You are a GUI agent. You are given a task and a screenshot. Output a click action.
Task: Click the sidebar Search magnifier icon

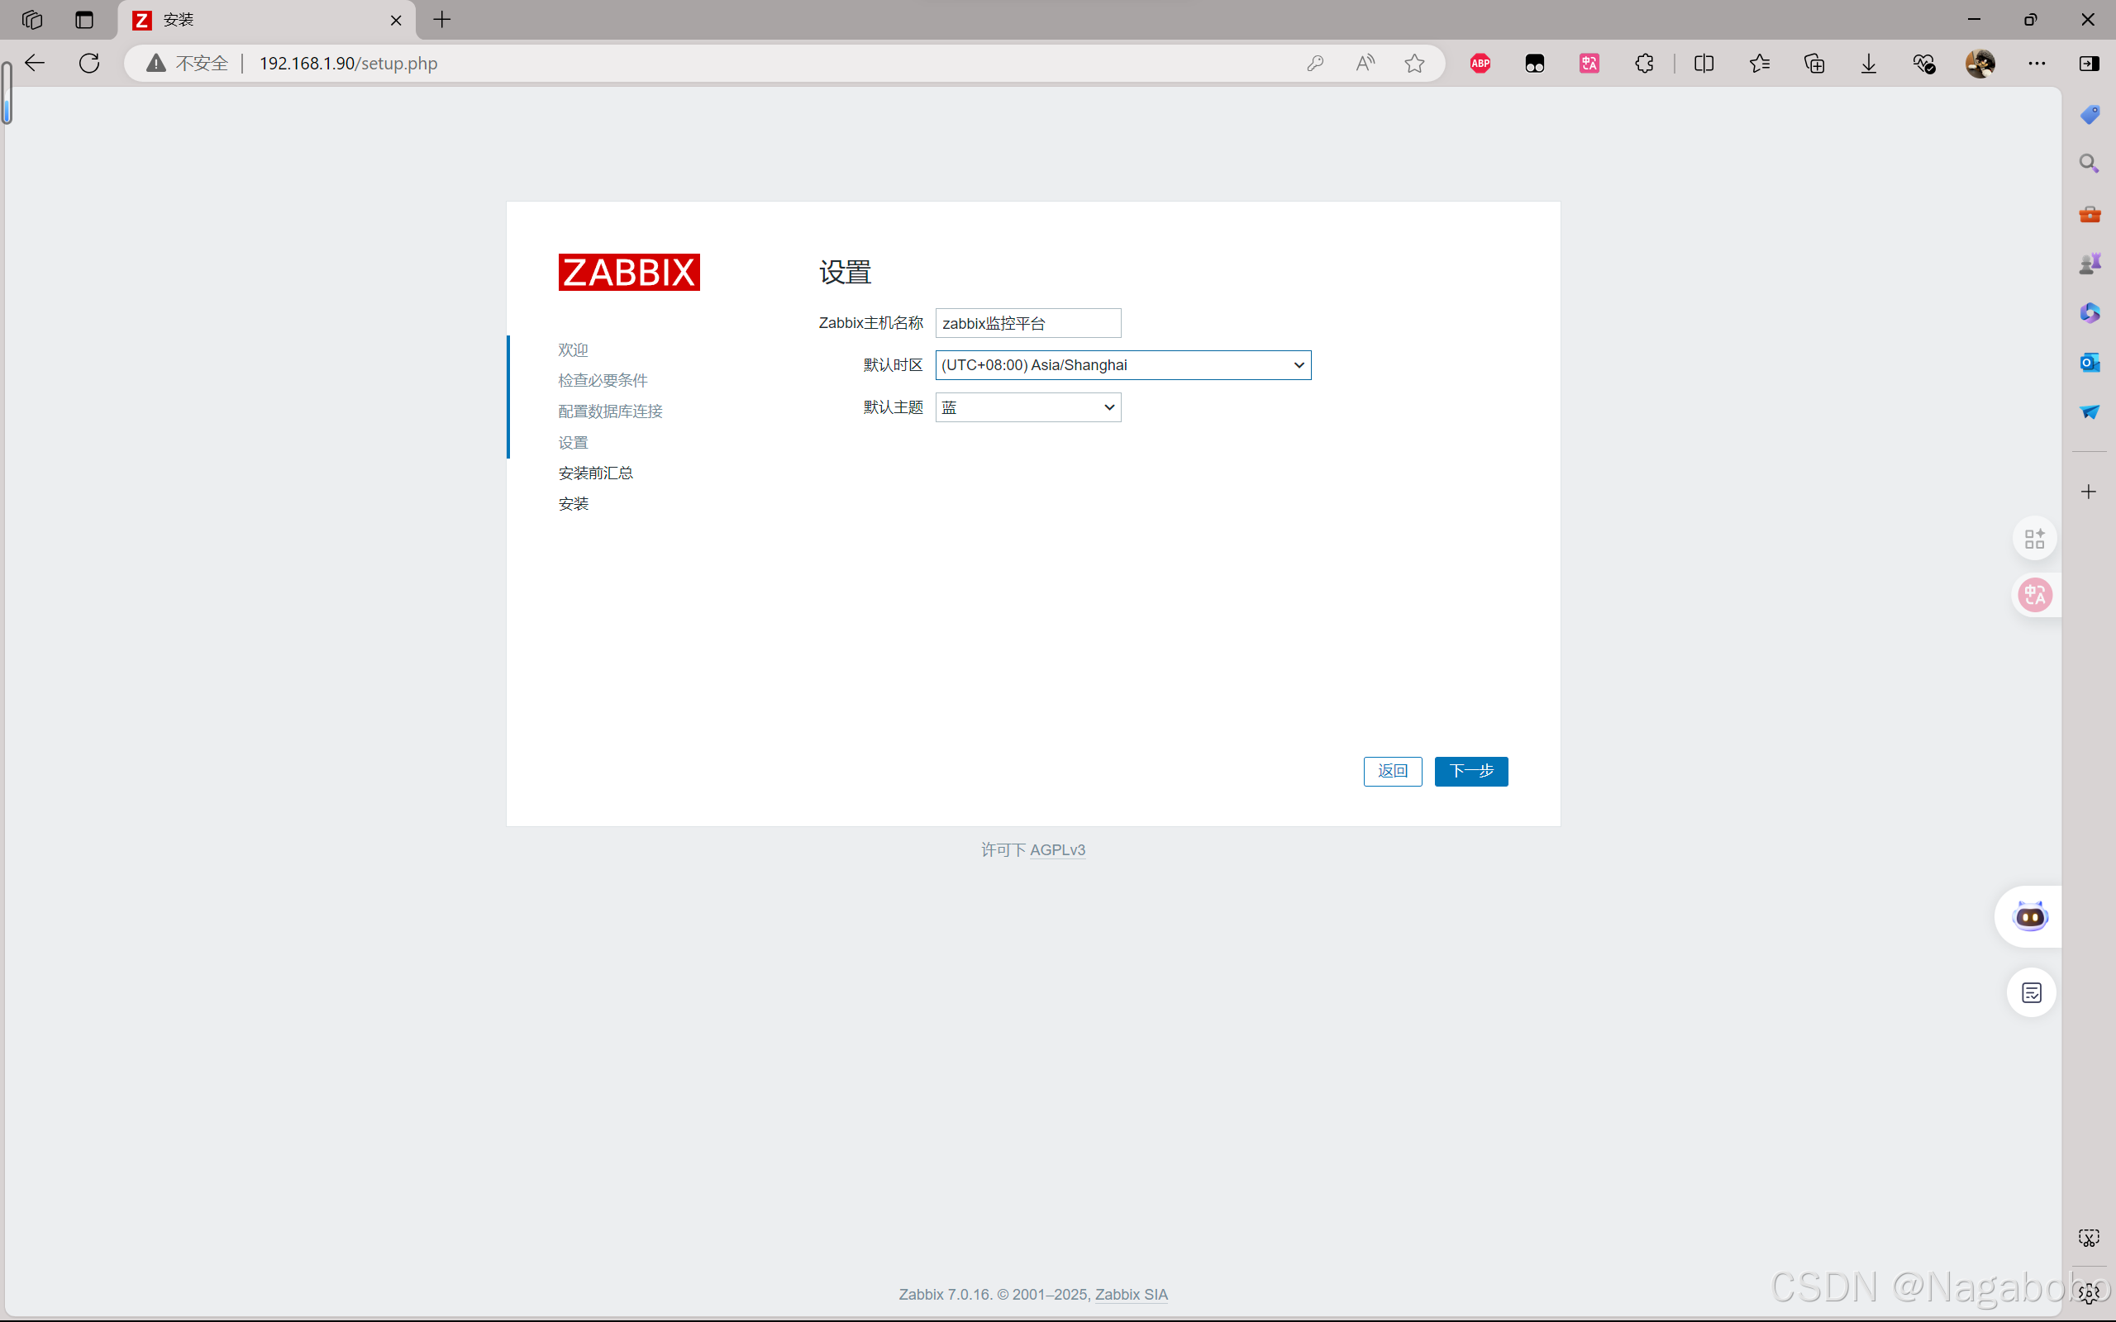(2089, 164)
